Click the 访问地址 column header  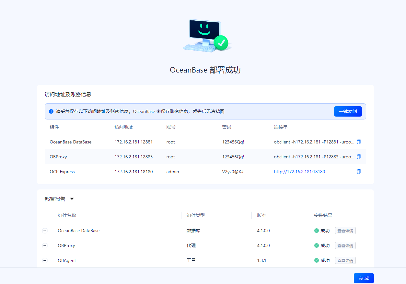click(124, 127)
